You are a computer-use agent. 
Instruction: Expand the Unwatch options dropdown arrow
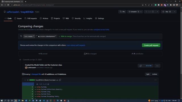click(141, 12)
